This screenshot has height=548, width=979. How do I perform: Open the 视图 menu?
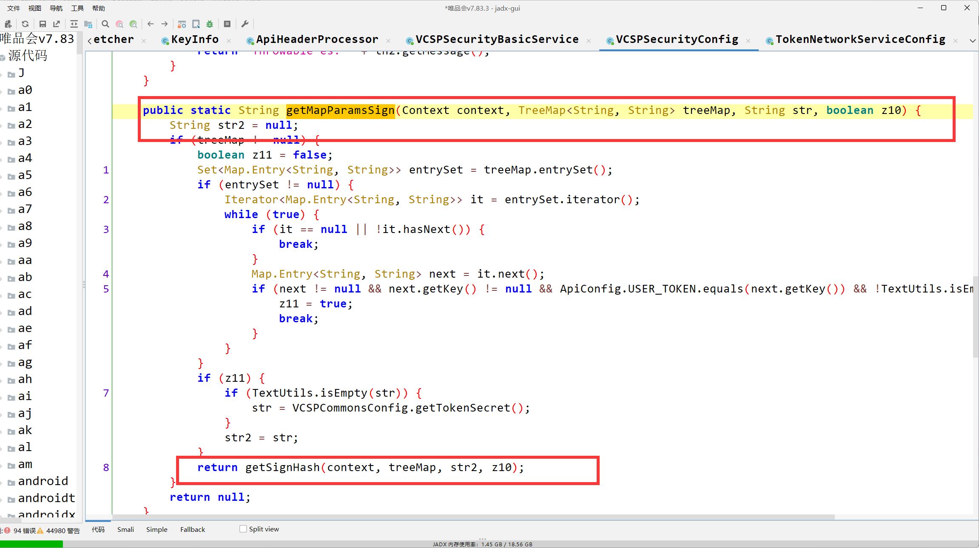click(35, 8)
